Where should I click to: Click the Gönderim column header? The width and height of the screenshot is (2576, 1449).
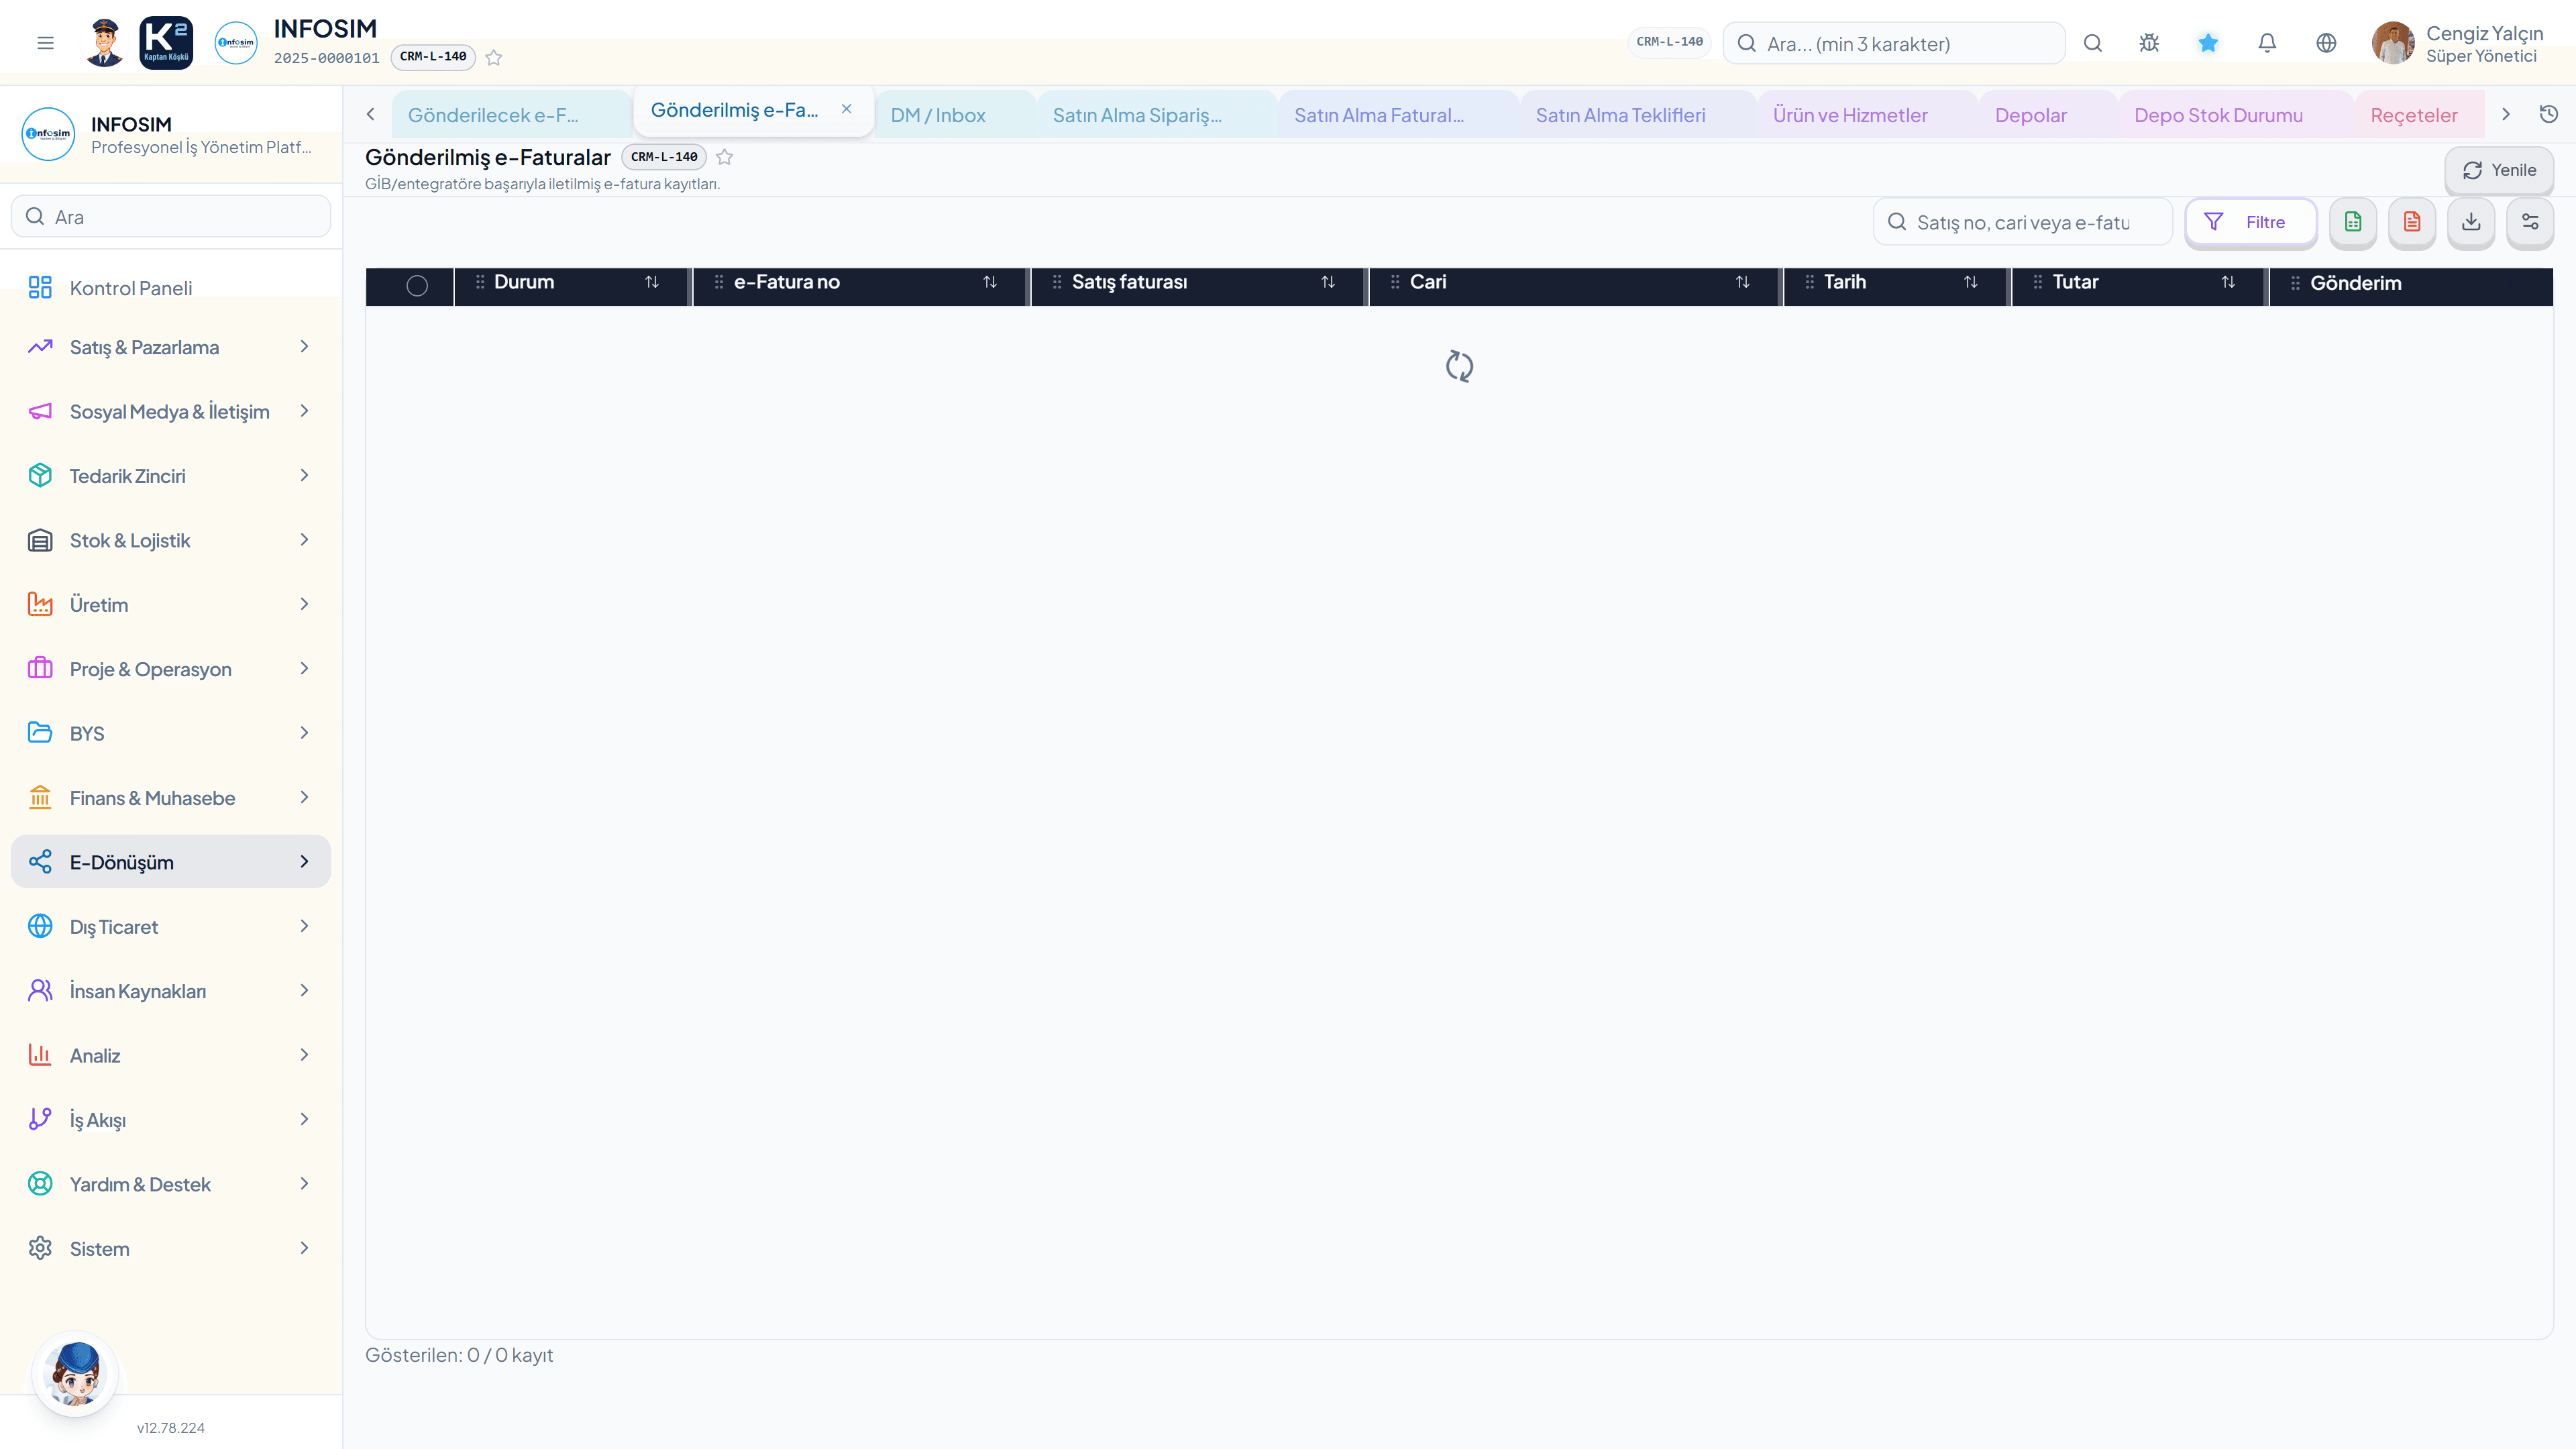coord(2411,286)
